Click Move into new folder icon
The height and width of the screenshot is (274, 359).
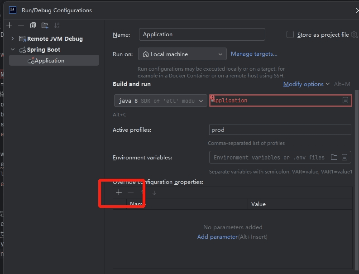click(x=45, y=25)
